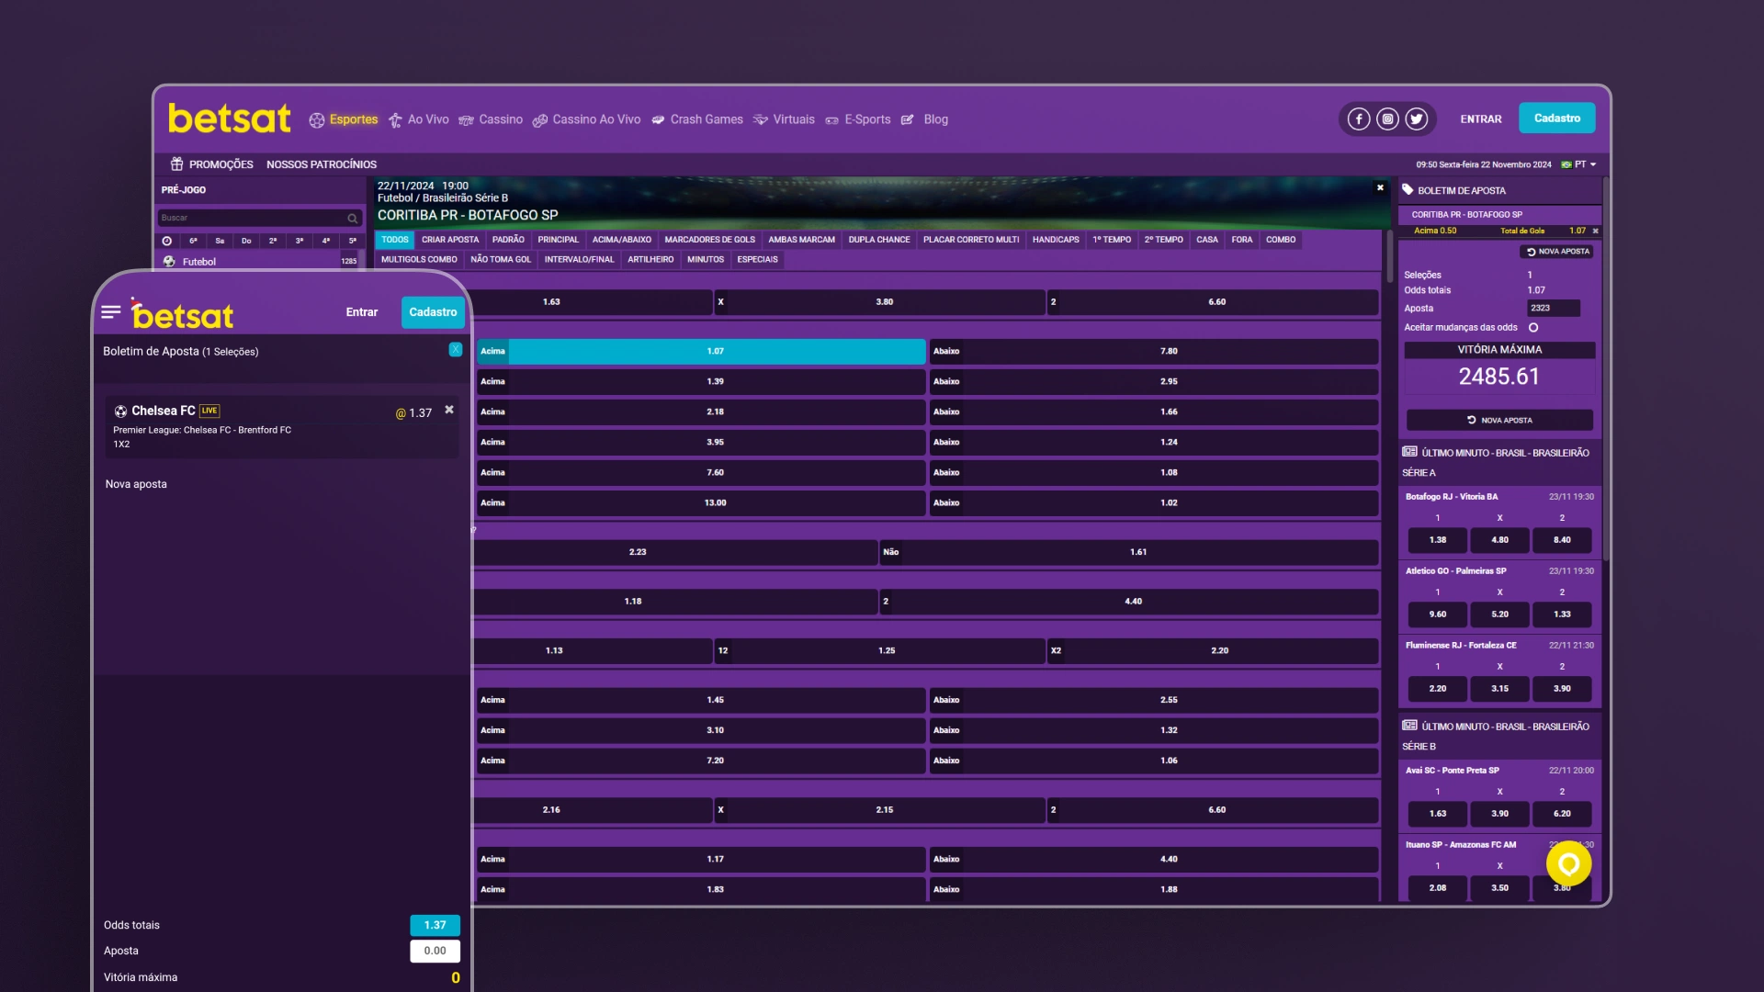This screenshot has width=1764, height=992.
Task: Switch to the ARTILHEIRO tab
Action: (650, 260)
